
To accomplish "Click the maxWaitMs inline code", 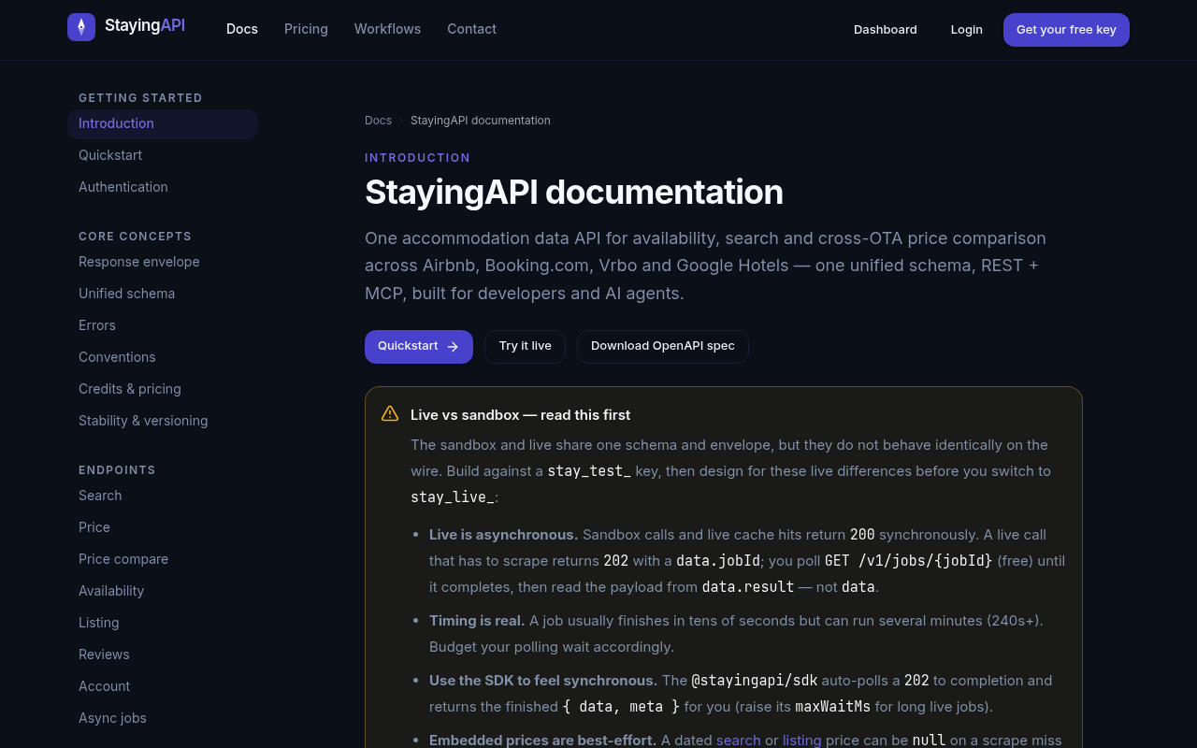I will coord(833,707).
